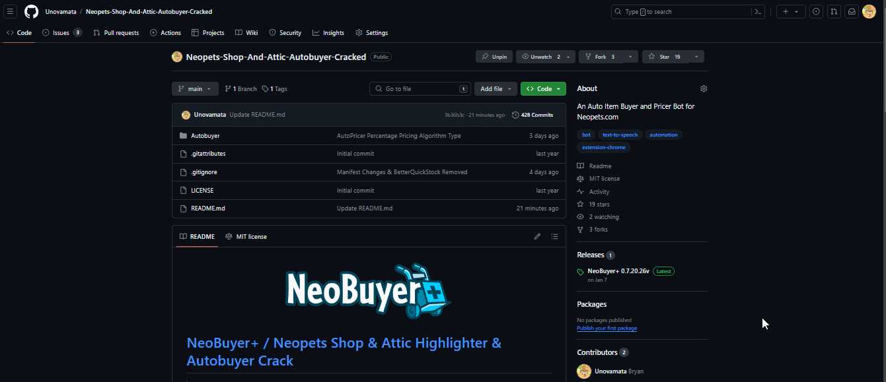The image size is (886, 382).
Task: Open the hamburger navigation menu
Action: 11,12
